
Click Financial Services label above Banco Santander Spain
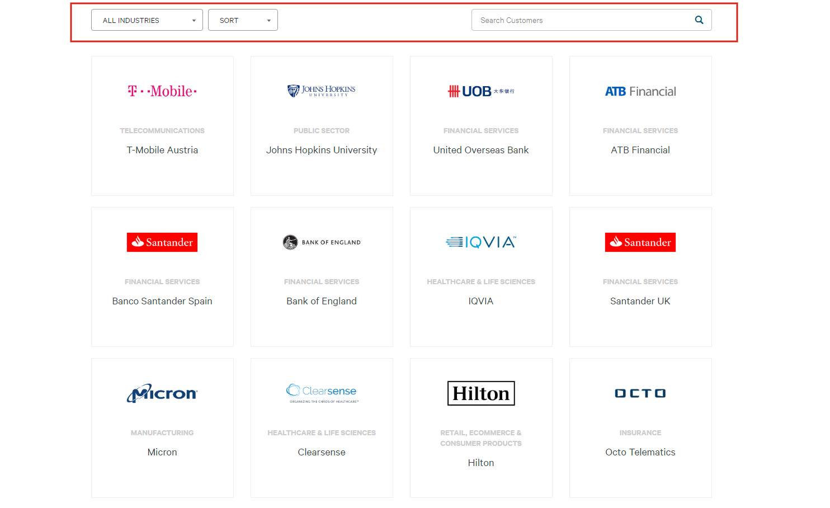coord(162,281)
